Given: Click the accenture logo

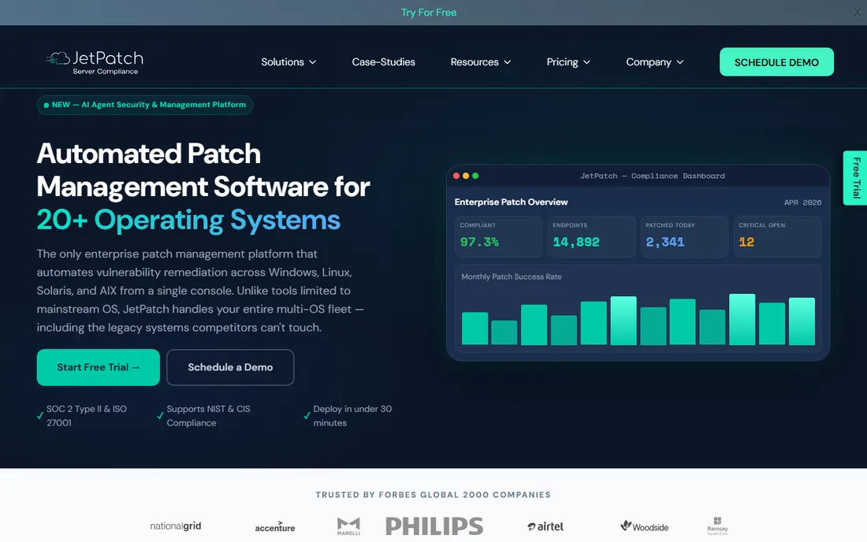Looking at the screenshot, I should [x=275, y=527].
